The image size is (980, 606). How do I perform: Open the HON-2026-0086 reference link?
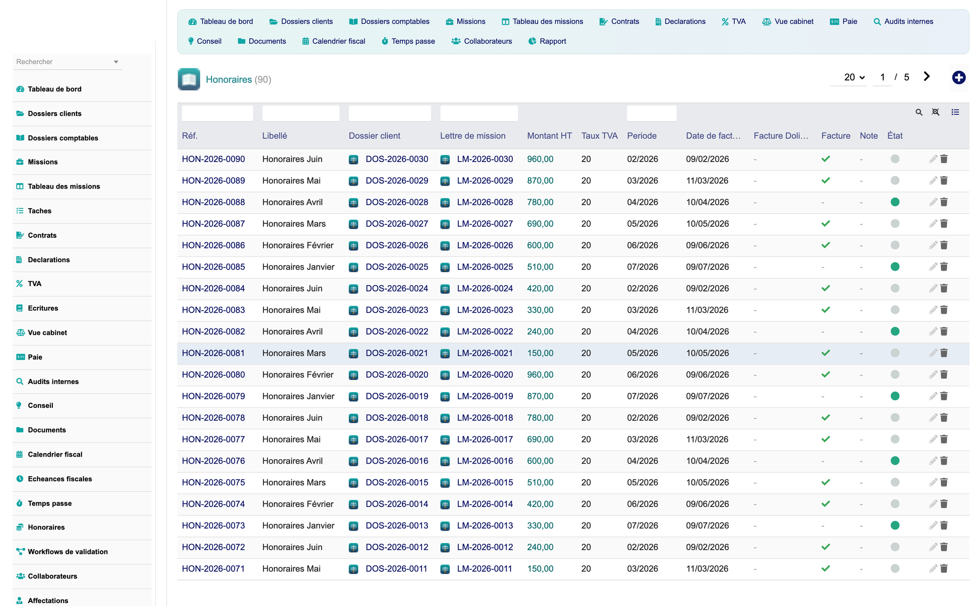pyautogui.click(x=214, y=245)
